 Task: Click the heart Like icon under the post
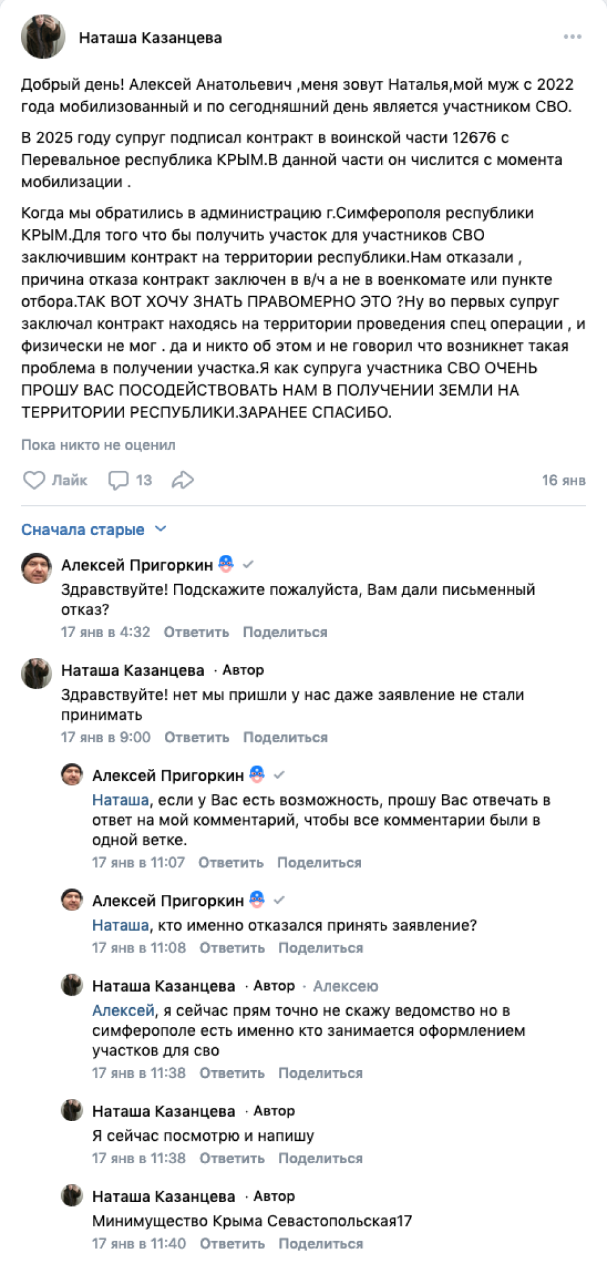tap(34, 480)
